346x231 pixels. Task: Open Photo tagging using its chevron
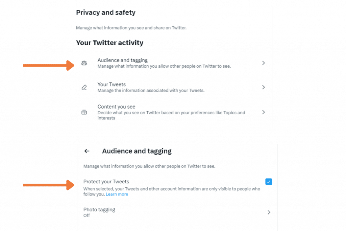[269, 212]
